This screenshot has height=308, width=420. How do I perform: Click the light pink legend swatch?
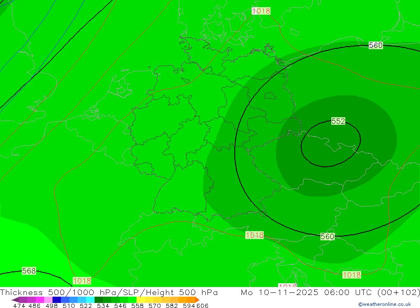(48, 300)
